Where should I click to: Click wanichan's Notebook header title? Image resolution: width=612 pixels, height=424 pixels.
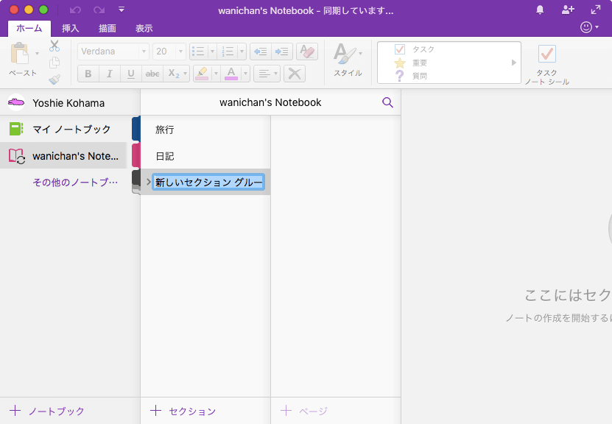[x=270, y=102]
